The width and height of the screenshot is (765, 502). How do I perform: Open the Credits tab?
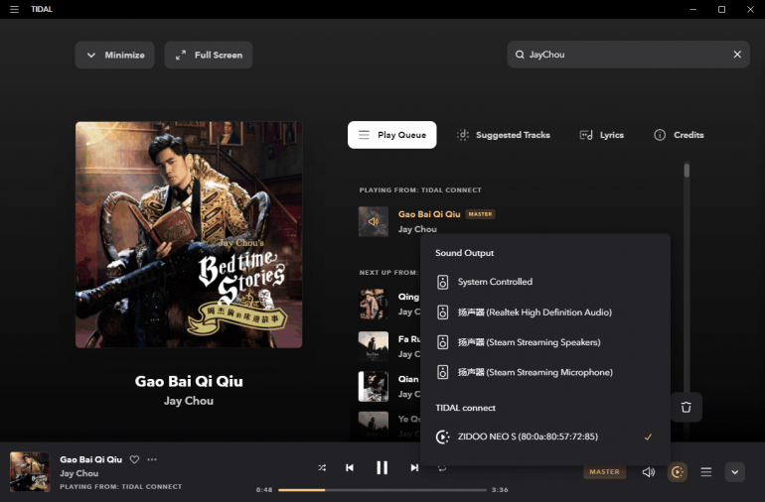click(679, 135)
